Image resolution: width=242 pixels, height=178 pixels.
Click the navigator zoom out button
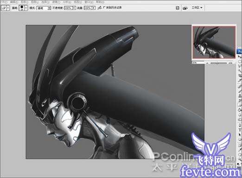207,63
